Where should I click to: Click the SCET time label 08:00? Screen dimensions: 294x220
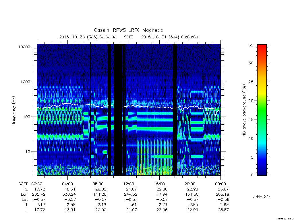(98, 184)
